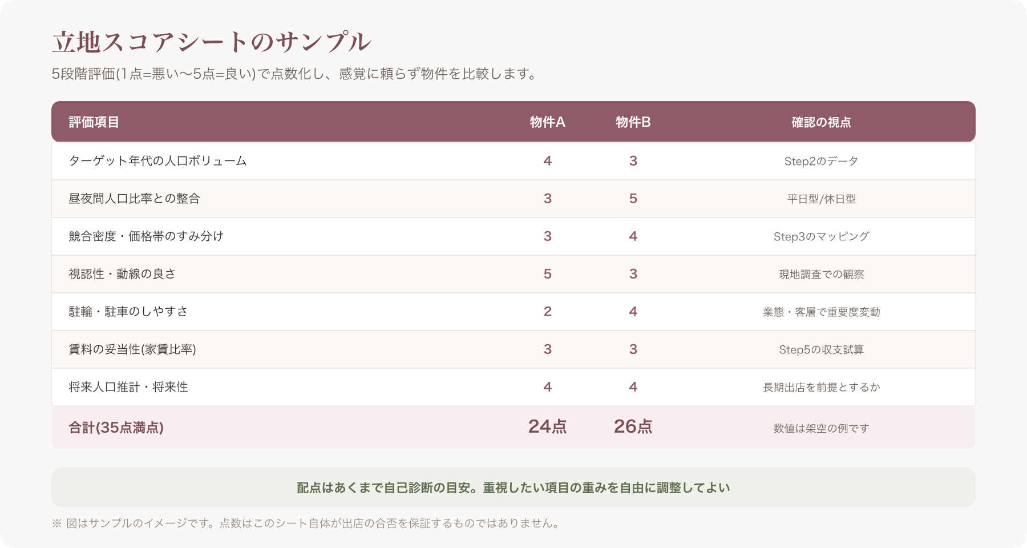
Task: Click the 将来人口推計・将来性 row label
Action: 128,387
